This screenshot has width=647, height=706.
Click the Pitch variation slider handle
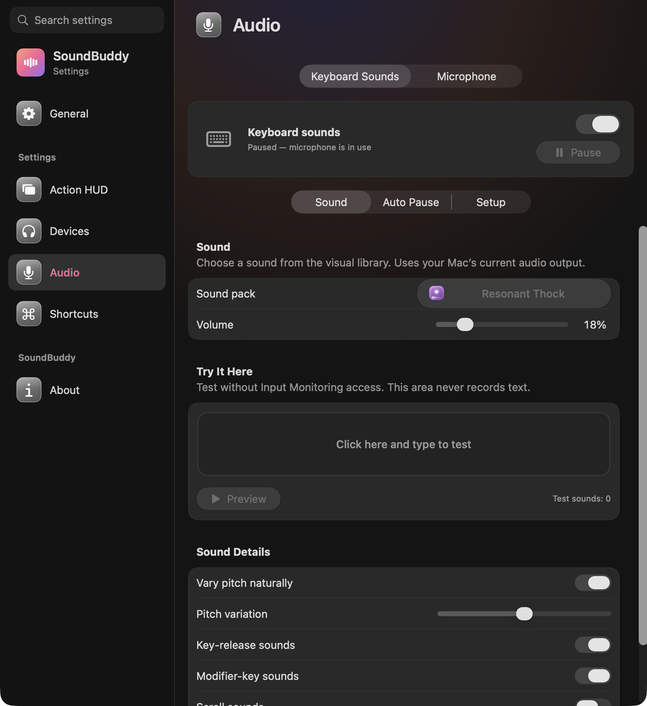tap(524, 614)
